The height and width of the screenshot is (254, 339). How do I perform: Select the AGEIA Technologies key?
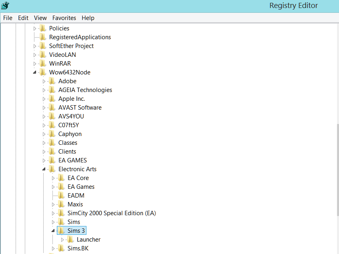(x=85, y=90)
